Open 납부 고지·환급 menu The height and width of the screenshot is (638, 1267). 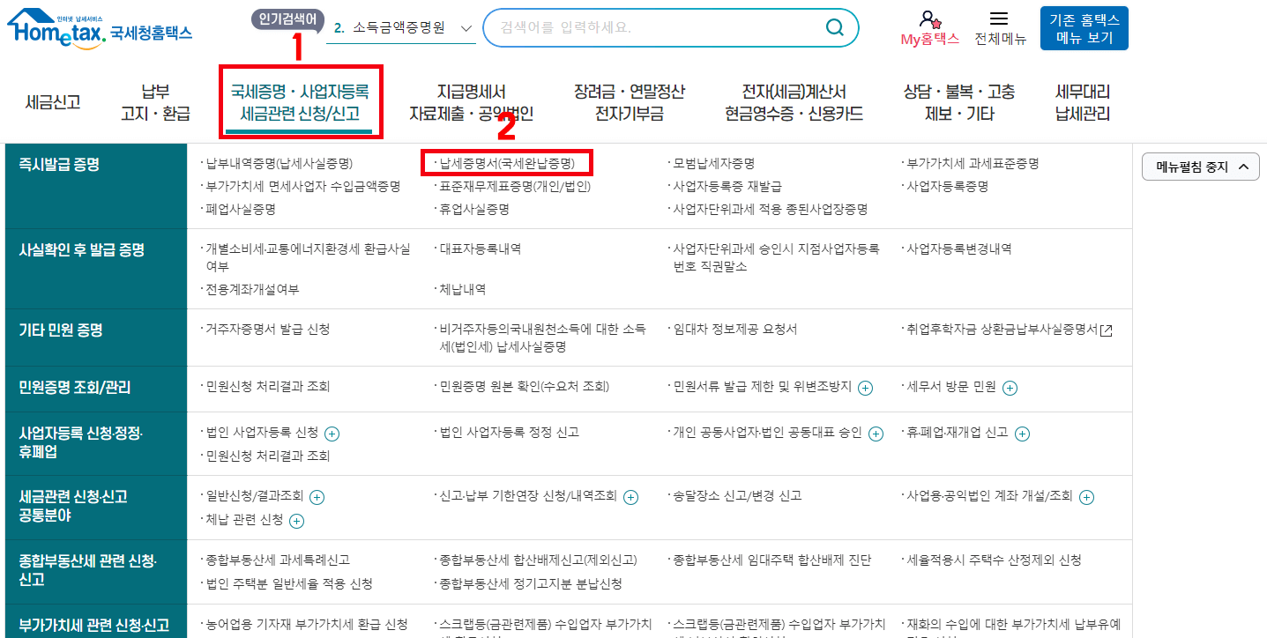click(156, 102)
